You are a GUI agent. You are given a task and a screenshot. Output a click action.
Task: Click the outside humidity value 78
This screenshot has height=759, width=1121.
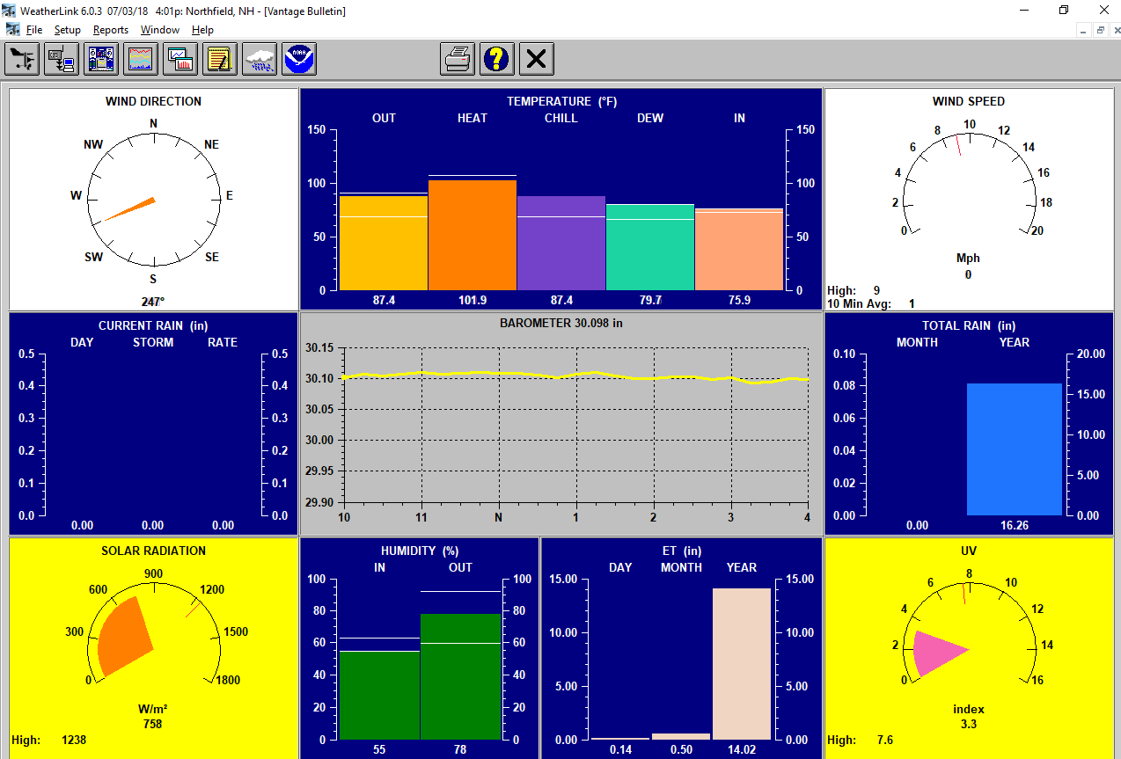[460, 749]
